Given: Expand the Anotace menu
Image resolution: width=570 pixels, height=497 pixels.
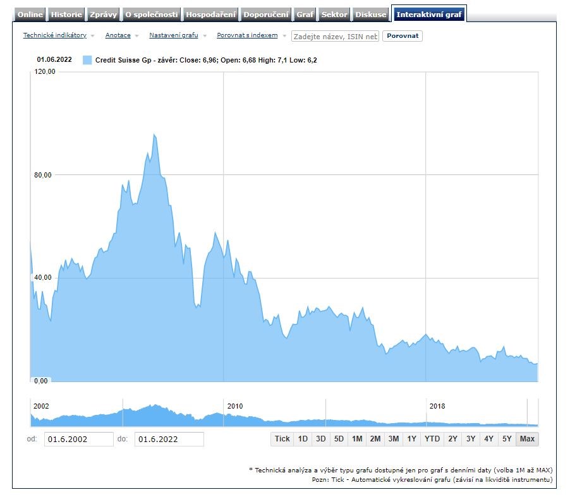Looking at the screenshot, I should pyautogui.click(x=118, y=35).
